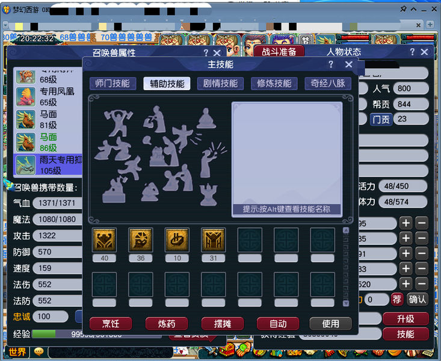The height and width of the screenshot is (361, 441).
Task: Click the 体力 value 48/574
Action: pos(402,202)
